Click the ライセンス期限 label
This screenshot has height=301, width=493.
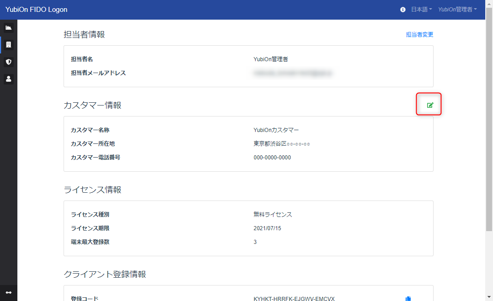[x=90, y=228]
